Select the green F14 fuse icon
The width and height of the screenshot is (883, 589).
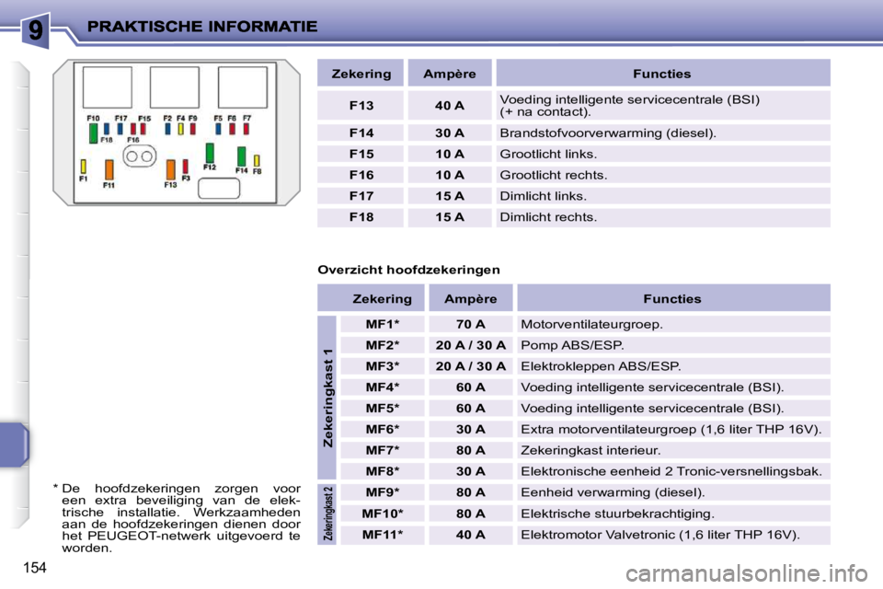coord(241,156)
